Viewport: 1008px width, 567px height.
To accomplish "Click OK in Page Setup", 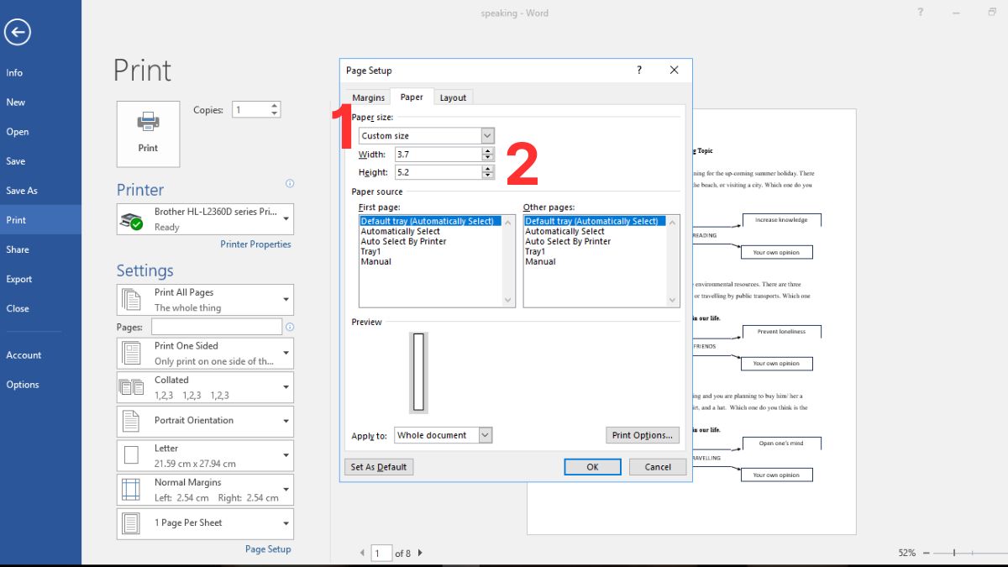I will (x=592, y=467).
